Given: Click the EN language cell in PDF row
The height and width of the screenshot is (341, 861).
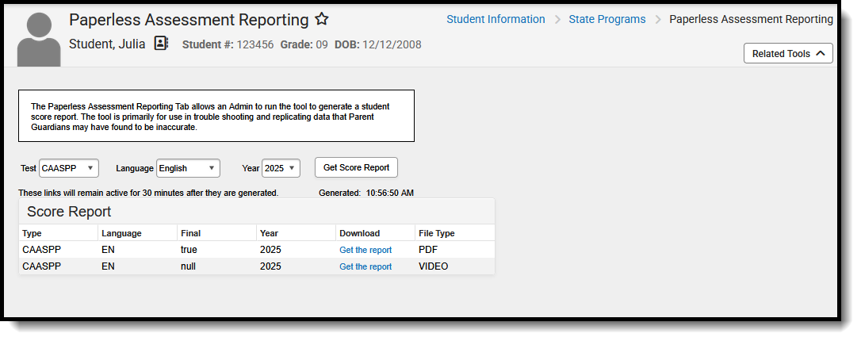Looking at the screenshot, I should pyautogui.click(x=108, y=250).
